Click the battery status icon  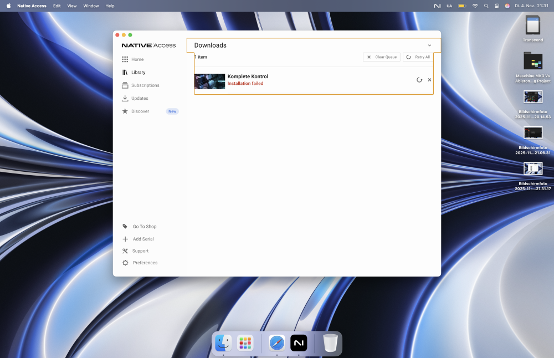pyautogui.click(x=462, y=6)
